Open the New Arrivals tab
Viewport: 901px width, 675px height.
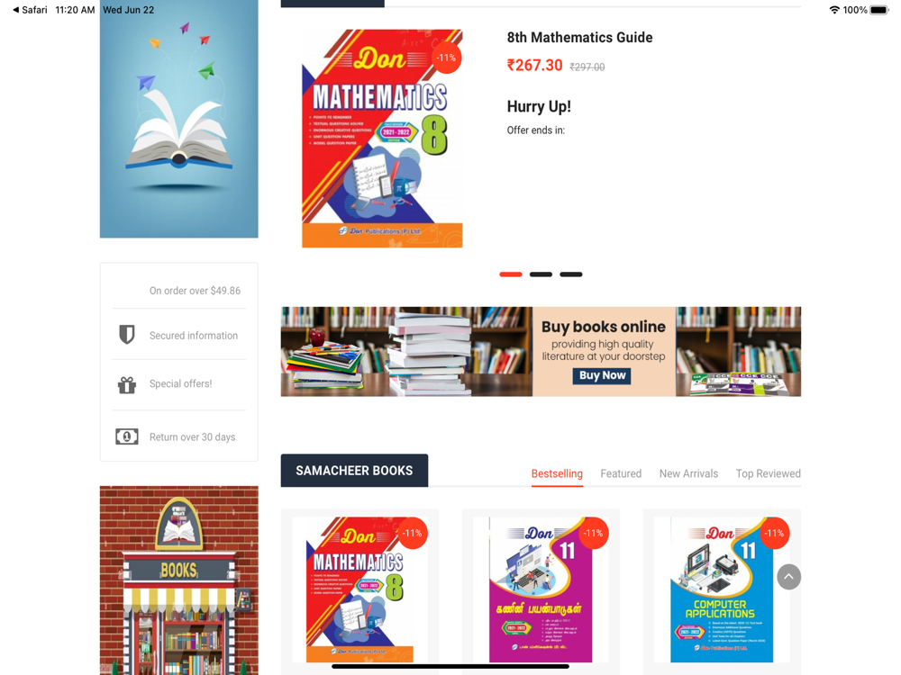coord(688,473)
